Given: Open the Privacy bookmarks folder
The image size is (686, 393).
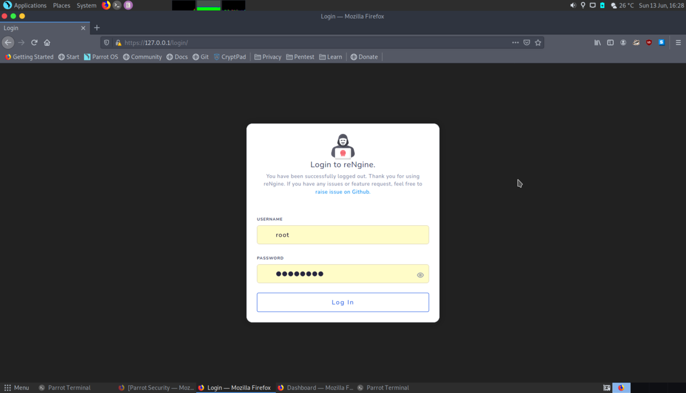Looking at the screenshot, I should point(268,57).
